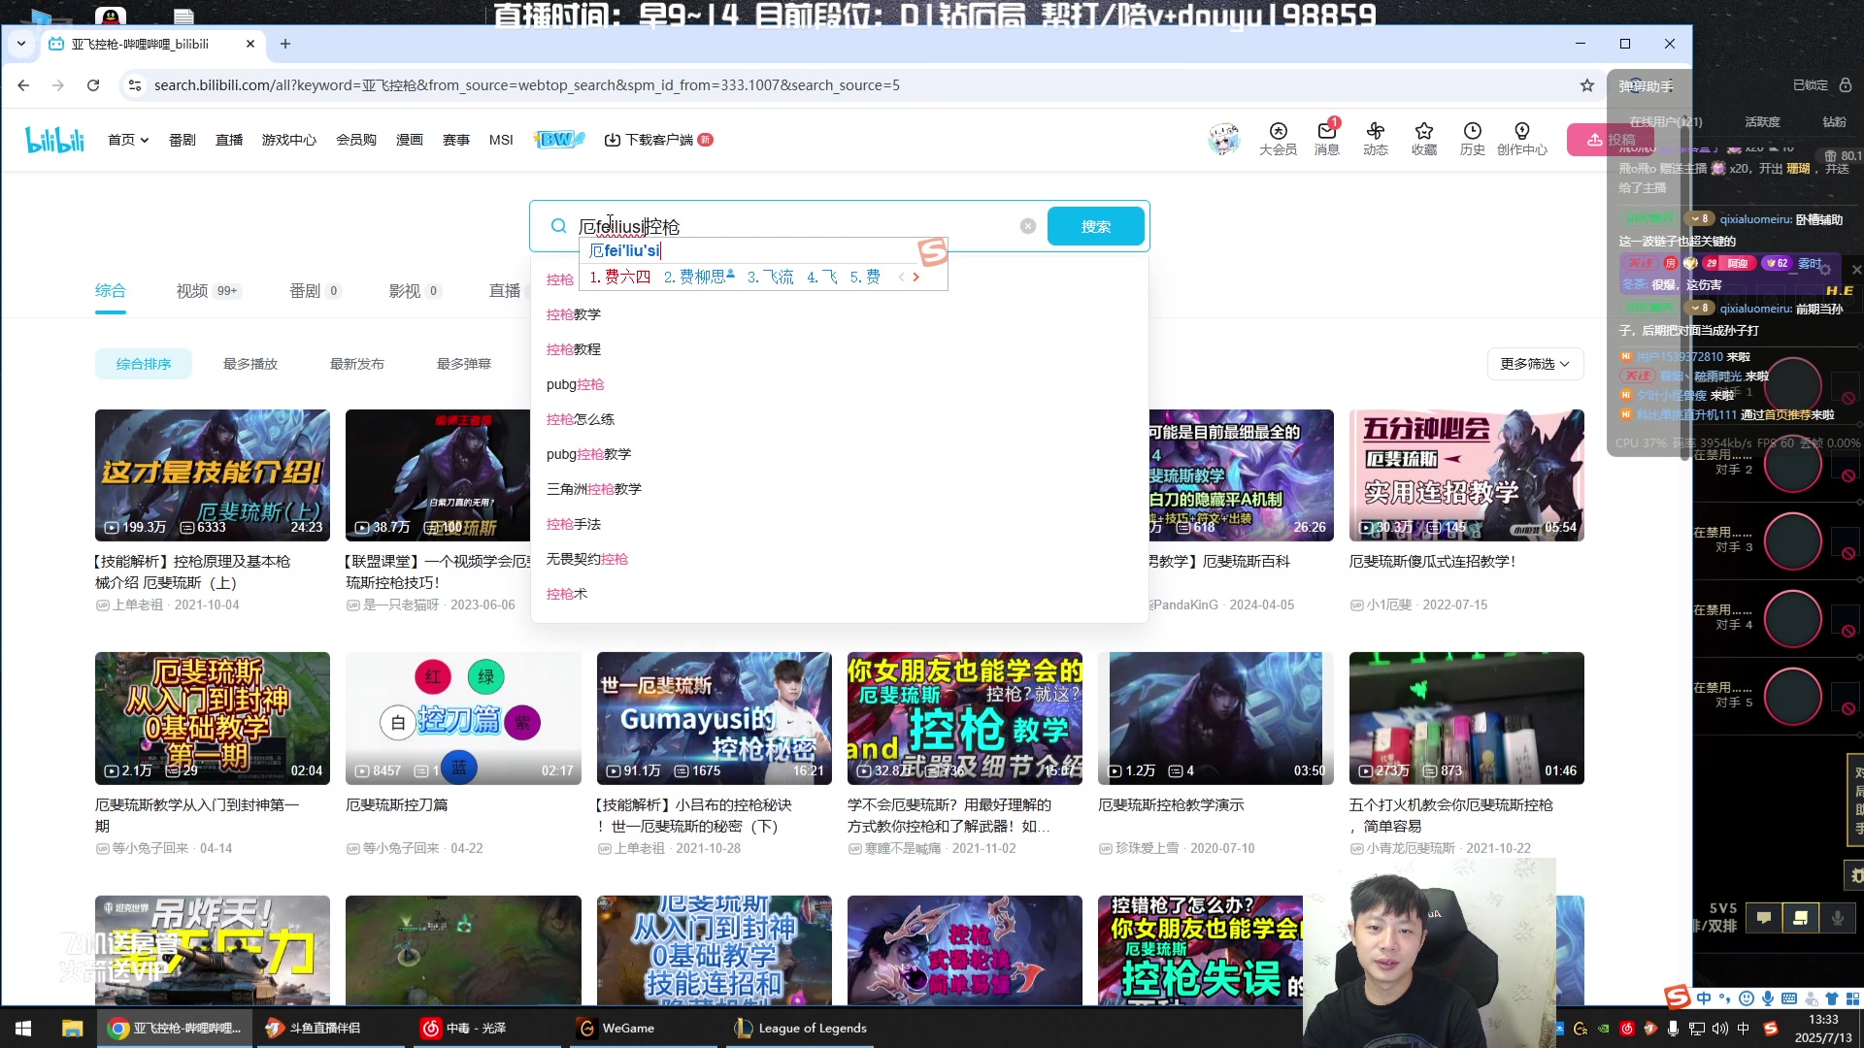This screenshot has width=1864, height=1048.
Task: Click the search magnifier icon
Action: tap(558, 226)
